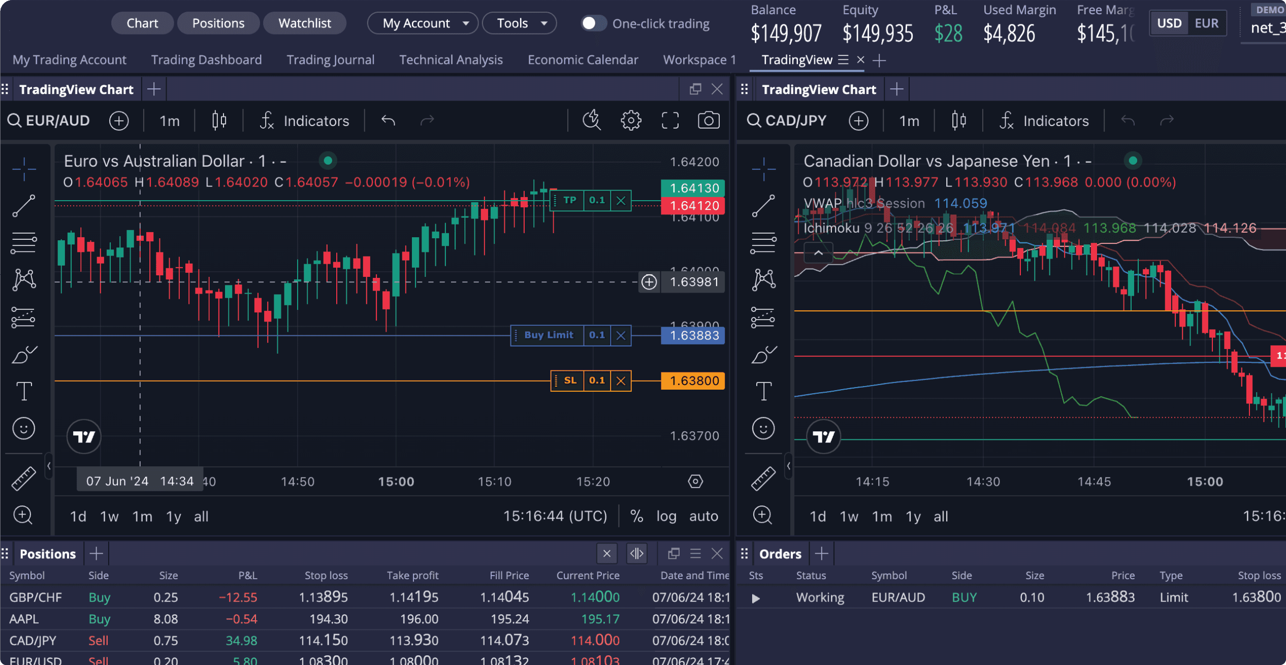The width and height of the screenshot is (1286, 665).
Task: Open the emoji sticker tool
Action: [23, 428]
